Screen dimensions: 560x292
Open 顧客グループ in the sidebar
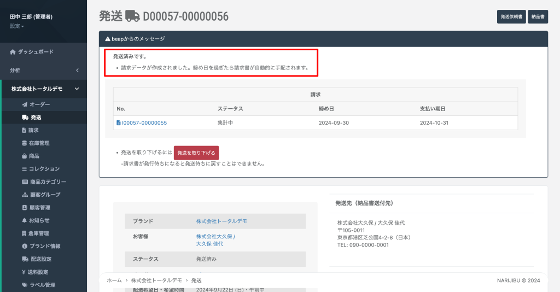click(x=44, y=195)
